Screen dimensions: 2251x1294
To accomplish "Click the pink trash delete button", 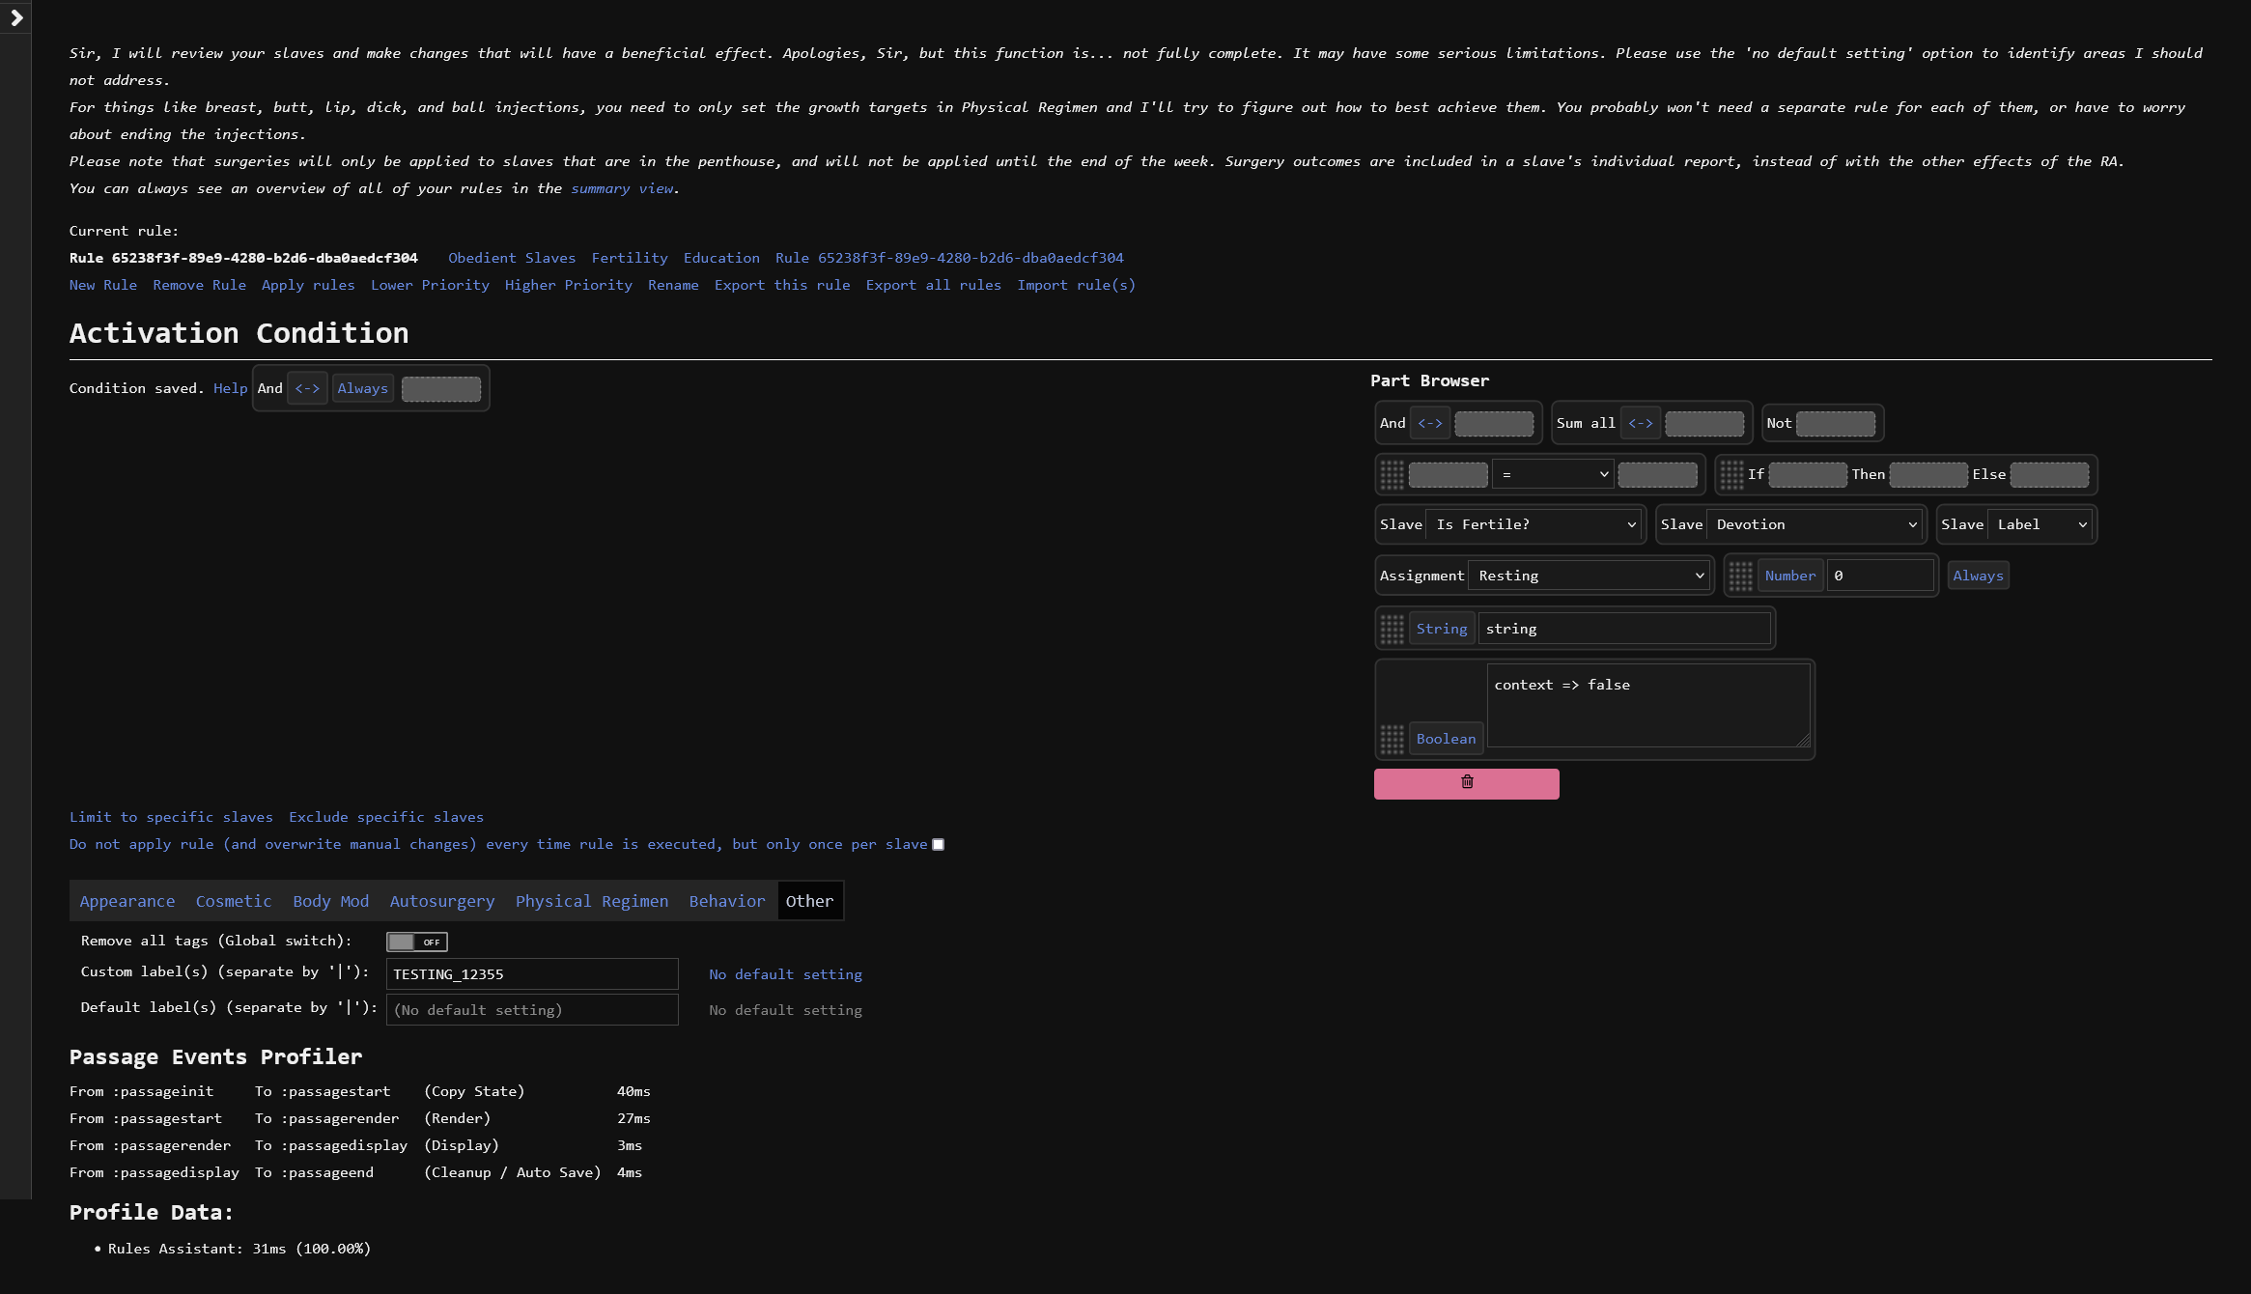I will 1466,783.
